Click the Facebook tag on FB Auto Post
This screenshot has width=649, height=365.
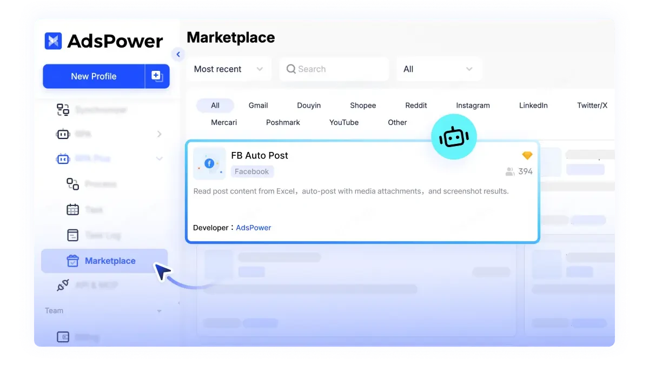tap(252, 171)
